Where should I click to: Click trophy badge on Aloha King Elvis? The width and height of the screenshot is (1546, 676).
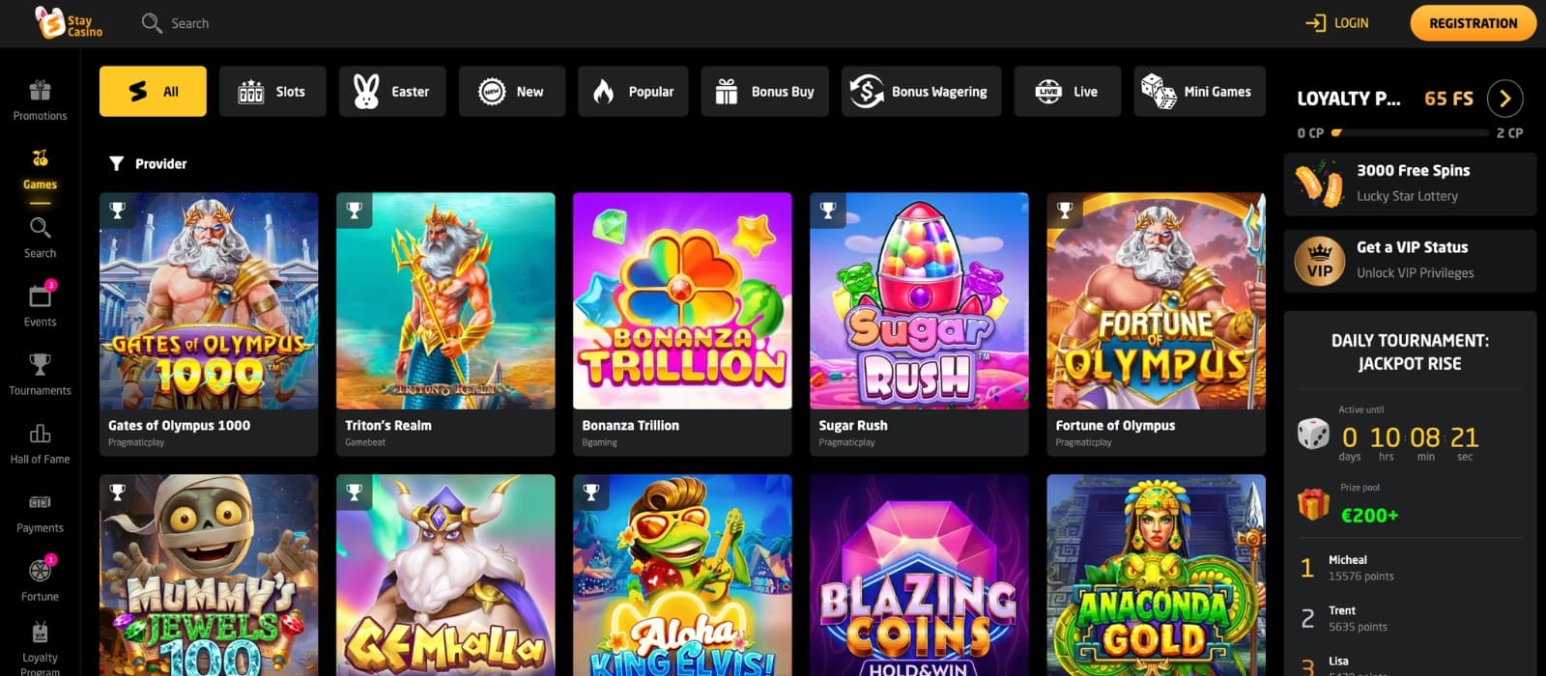[x=590, y=492]
